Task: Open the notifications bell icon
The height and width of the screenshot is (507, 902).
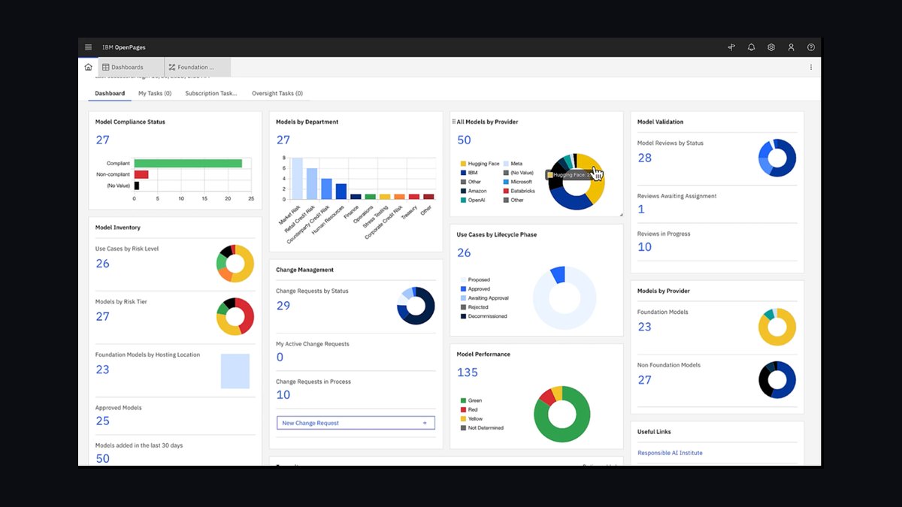Action: 751,47
